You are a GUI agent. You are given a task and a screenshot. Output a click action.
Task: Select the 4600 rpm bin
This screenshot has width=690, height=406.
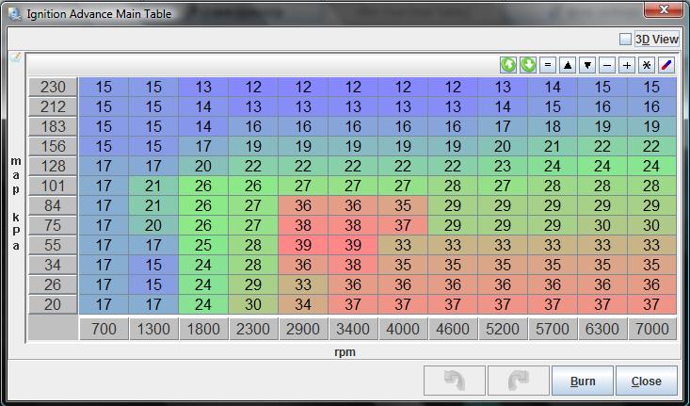453,329
